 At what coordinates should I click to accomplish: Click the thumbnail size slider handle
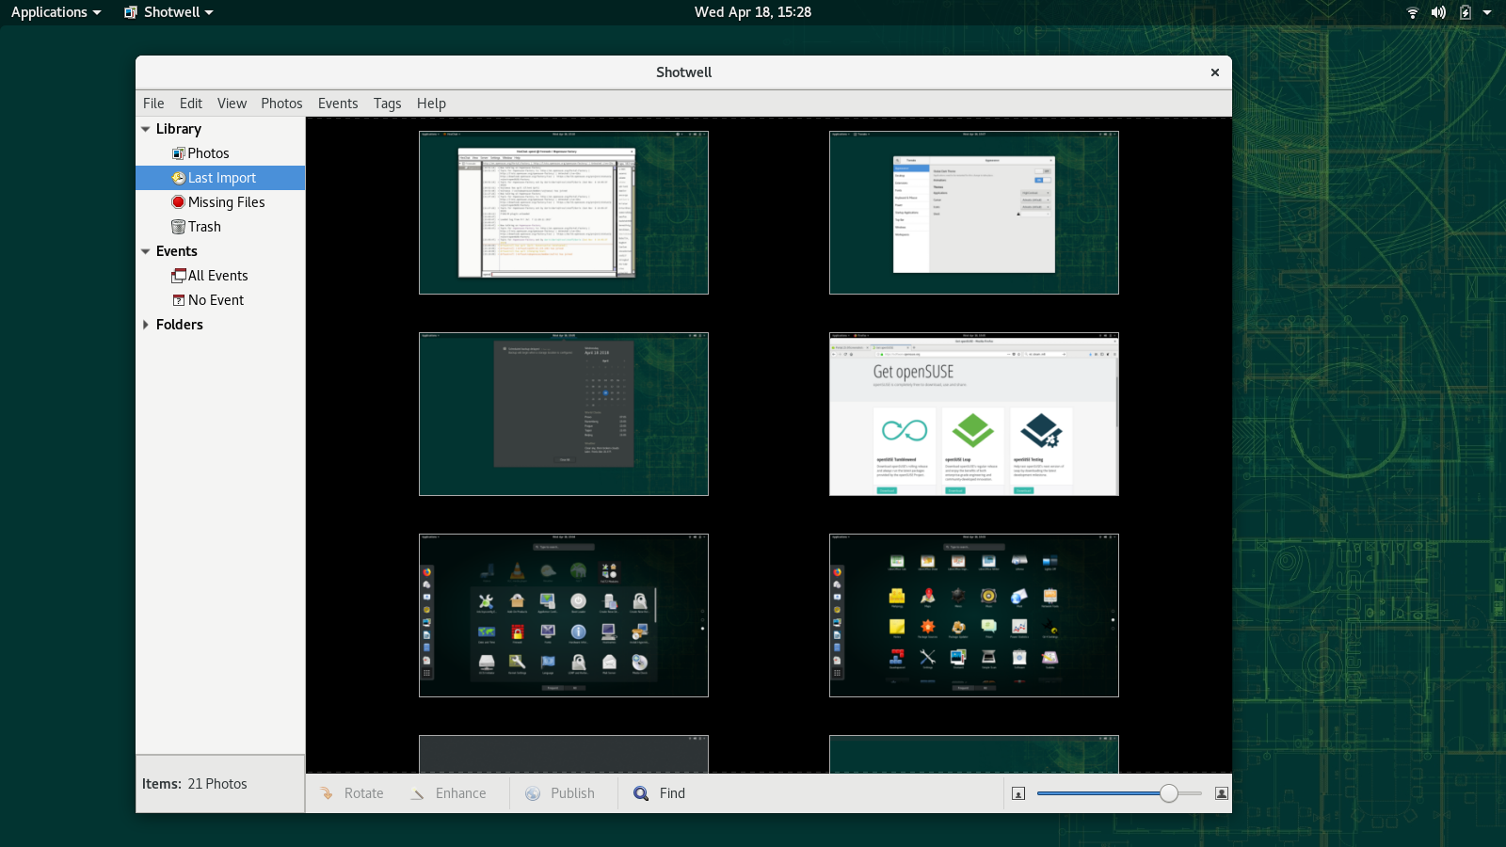1168,793
